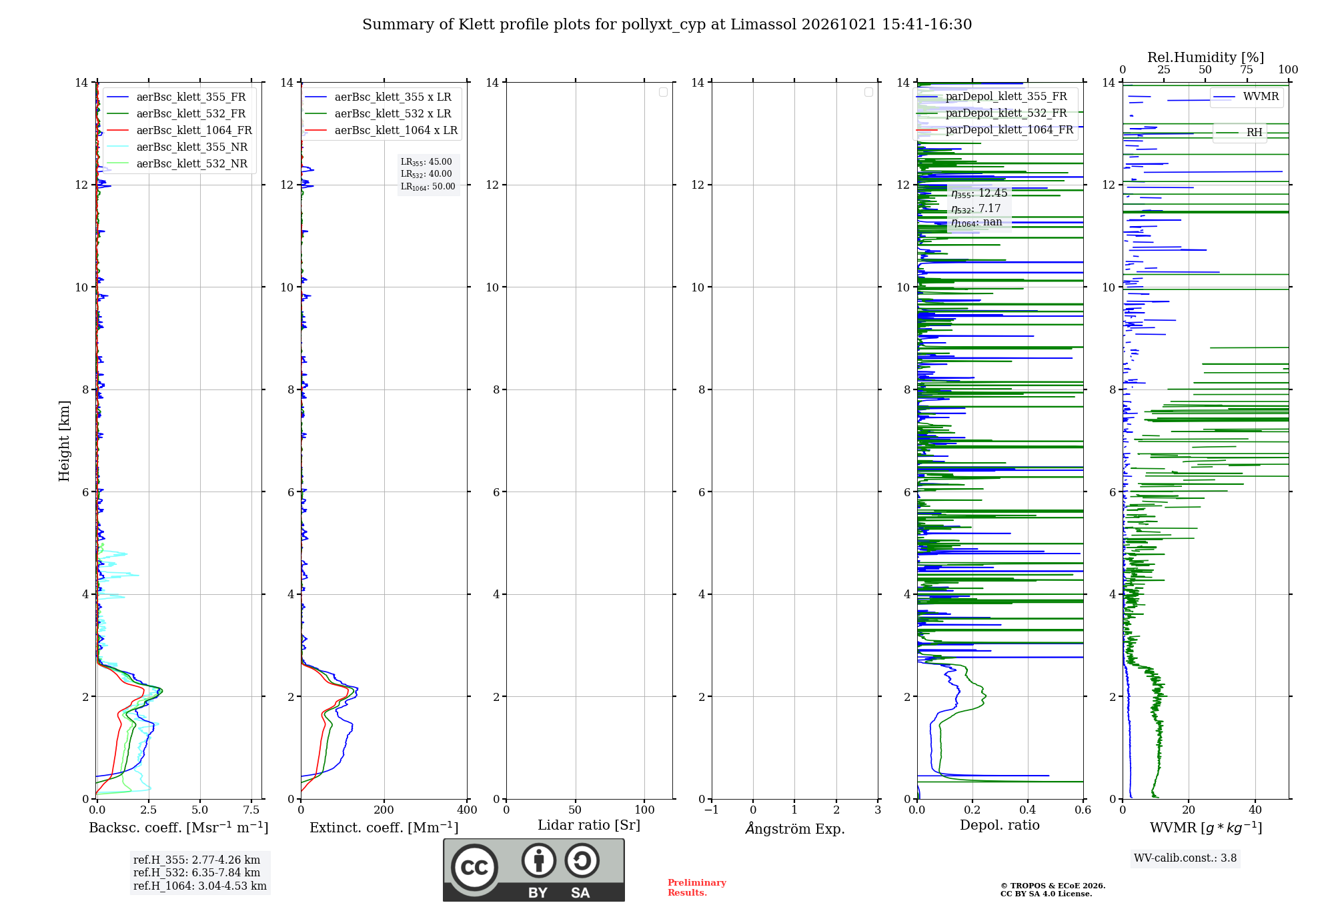The height and width of the screenshot is (907, 1334).
Task: Click the LR532: 40.00 value
Action: (x=426, y=174)
